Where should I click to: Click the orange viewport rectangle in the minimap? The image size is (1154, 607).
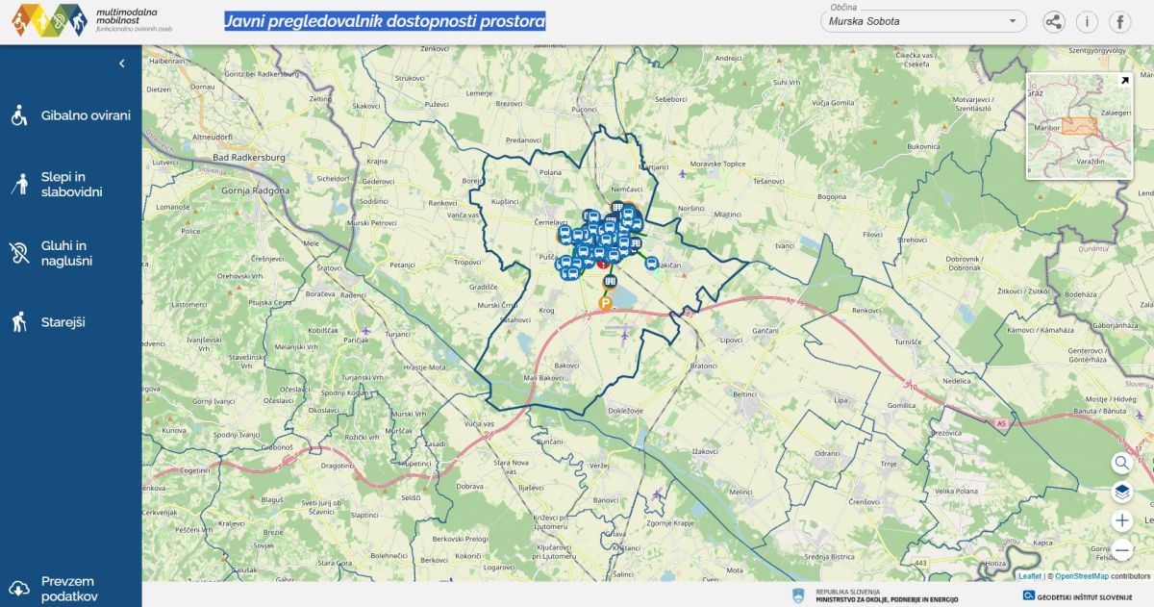1078,126
